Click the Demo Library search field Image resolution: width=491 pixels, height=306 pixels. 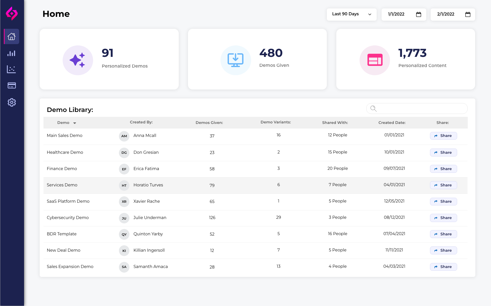[417, 108]
